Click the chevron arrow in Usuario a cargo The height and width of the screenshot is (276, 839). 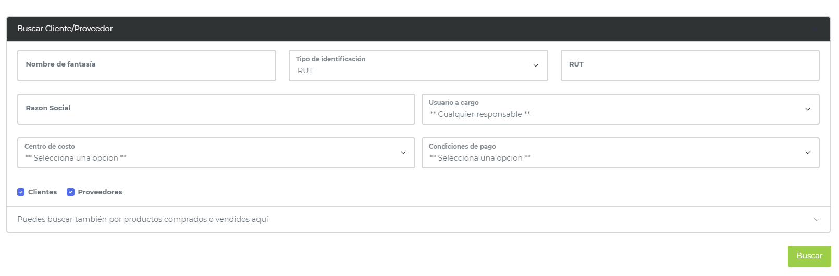(807, 109)
